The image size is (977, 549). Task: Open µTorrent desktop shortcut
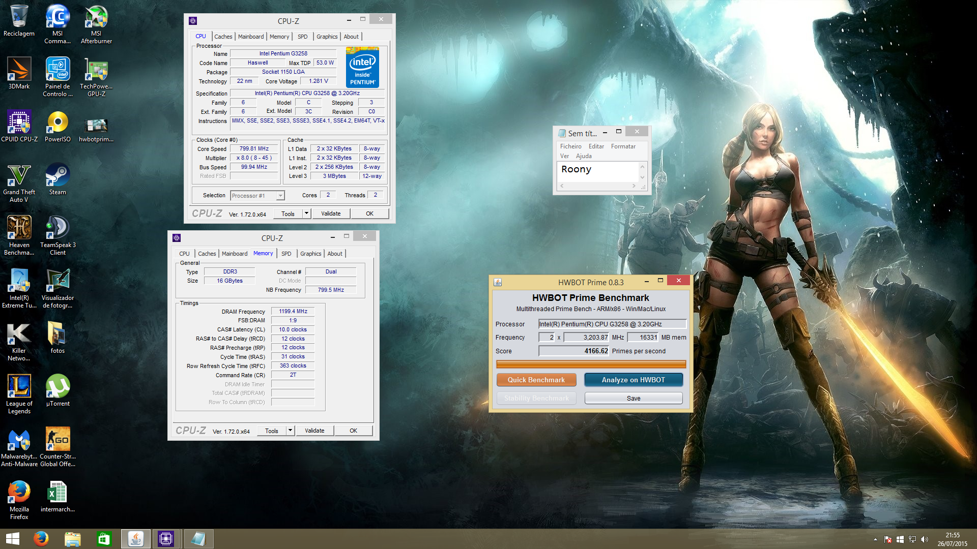58,390
